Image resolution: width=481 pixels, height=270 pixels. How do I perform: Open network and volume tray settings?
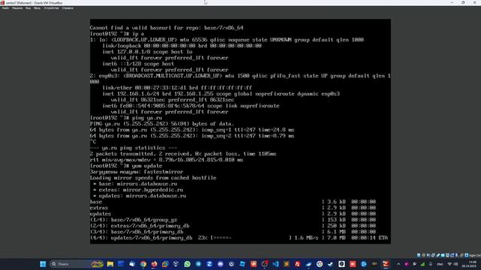point(452,264)
